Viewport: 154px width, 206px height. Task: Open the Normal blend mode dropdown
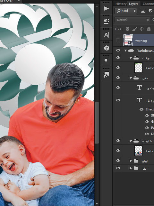tap(132, 20)
